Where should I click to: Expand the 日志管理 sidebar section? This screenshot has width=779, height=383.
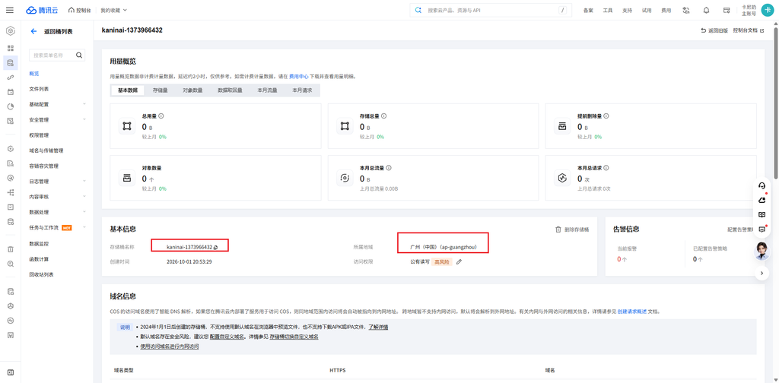coord(57,181)
